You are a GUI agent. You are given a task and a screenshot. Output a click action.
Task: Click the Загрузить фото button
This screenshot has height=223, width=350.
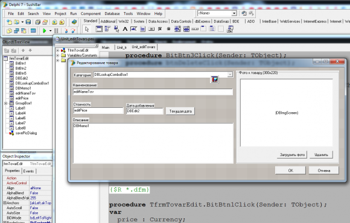(292, 154)
